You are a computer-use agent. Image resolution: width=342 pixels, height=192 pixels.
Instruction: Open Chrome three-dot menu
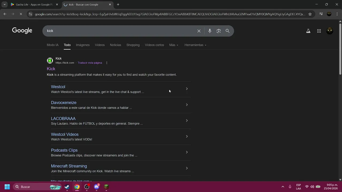click(337, 14)
